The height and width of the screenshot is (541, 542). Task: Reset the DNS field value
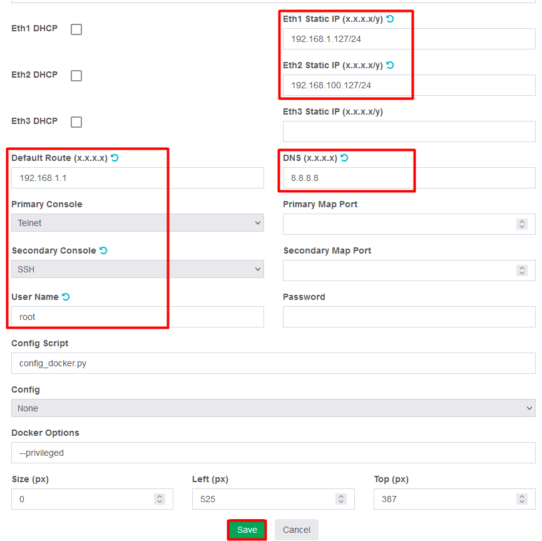pos(344,158)
